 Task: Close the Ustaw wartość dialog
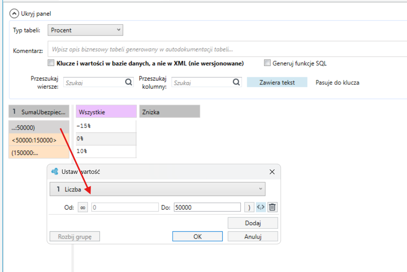(272, 172)
